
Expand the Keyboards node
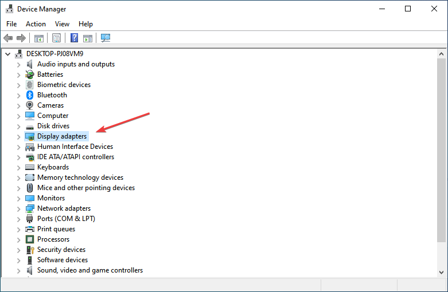pos(18,168)
